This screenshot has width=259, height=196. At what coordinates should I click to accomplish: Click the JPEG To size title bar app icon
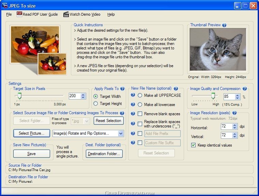coord(5,5)
